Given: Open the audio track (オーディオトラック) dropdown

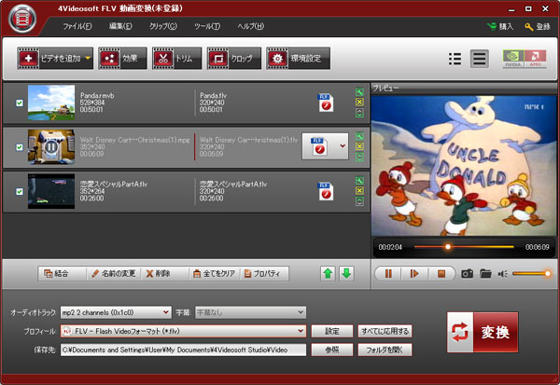Looking at the screenshot, I should (116, 312).
